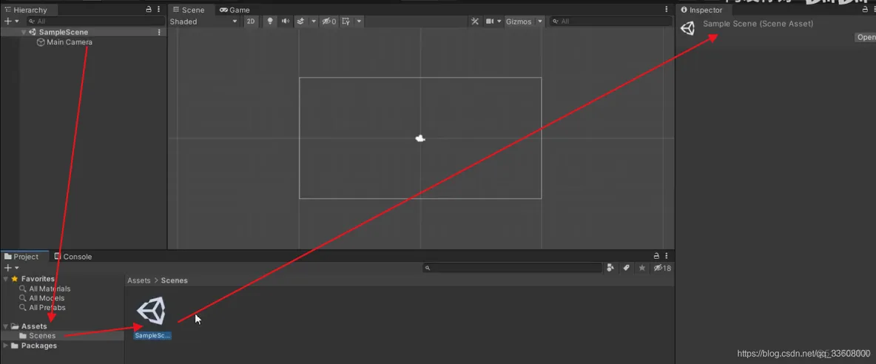876x364 pixels.
Task: Open SampleScene row options menu
Action: [159, 33]
